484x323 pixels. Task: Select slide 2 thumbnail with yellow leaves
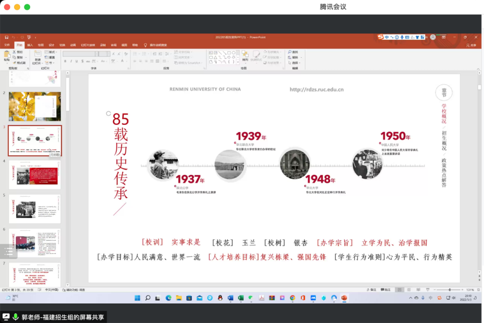[34, 106]
